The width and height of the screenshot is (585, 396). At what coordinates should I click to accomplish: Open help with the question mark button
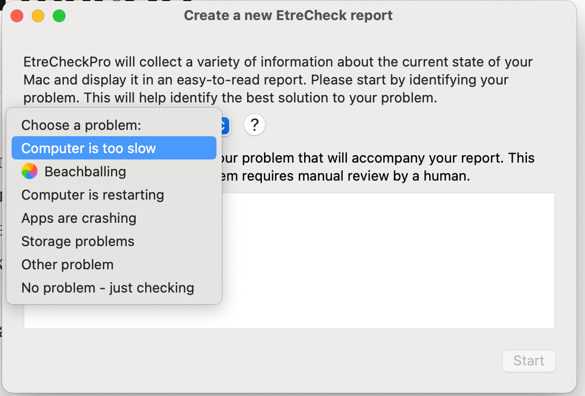(254, 125)
